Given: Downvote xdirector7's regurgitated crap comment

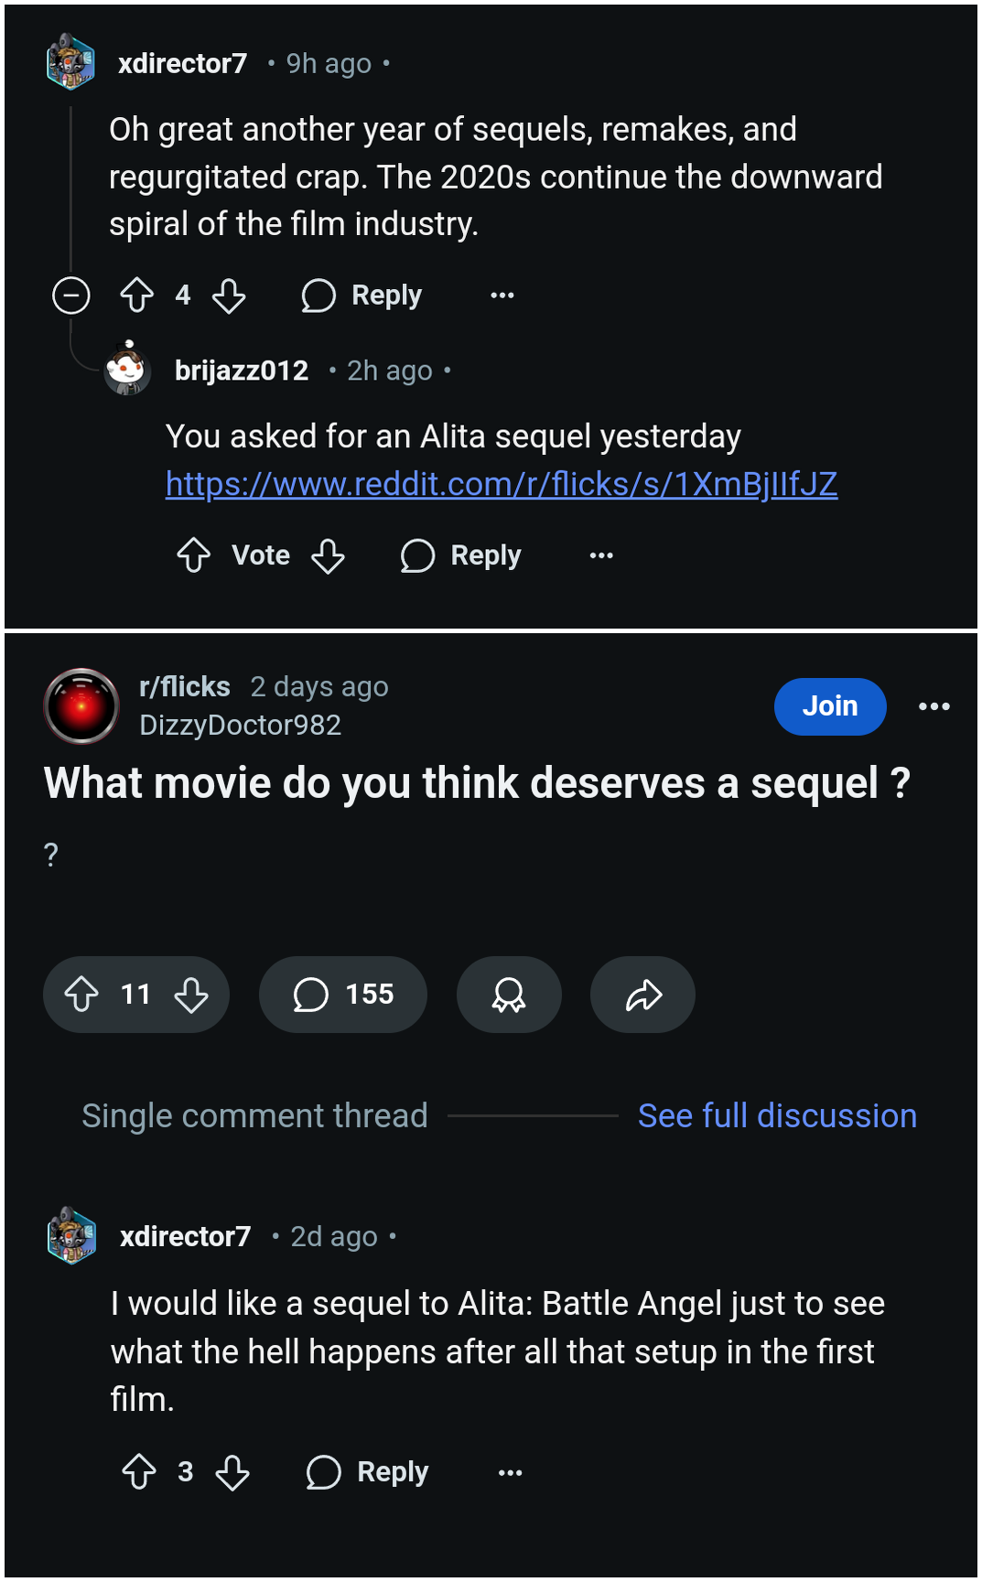Looking at the screenshot, I should (229, 296).
